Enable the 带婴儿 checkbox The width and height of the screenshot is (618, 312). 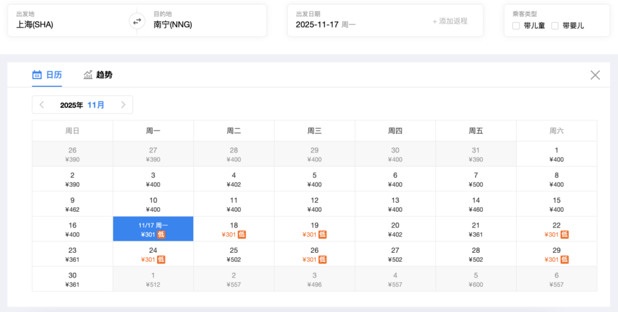pos(555,26)
